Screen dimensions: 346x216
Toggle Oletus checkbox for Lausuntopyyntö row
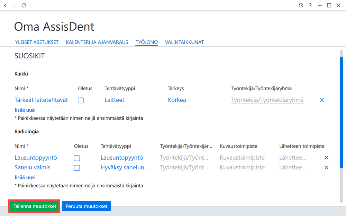tap(77, 158)
